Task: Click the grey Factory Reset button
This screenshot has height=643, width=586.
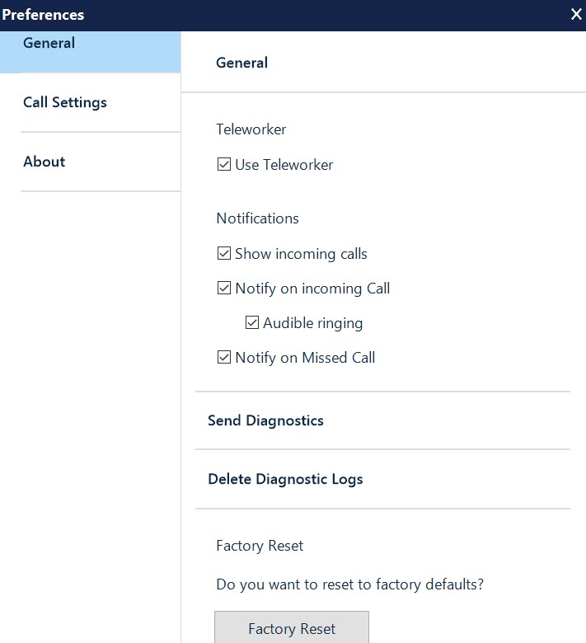Action: (292, 628)
